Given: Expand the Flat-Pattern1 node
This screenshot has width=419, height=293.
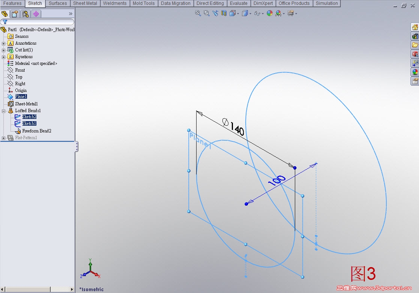Looking at the screenshot, I should [3, 138].
